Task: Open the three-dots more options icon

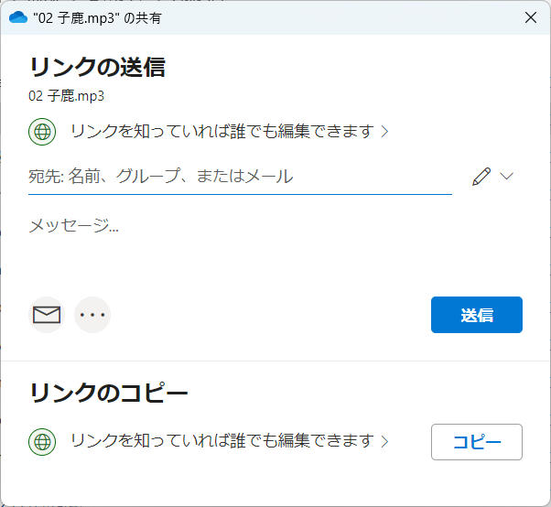Action: pos(92,315)
